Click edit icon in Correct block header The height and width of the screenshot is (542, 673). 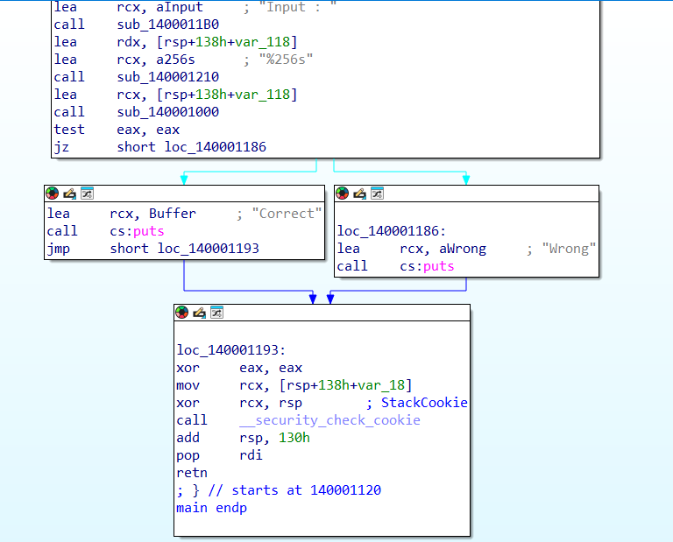click(69, 194)
